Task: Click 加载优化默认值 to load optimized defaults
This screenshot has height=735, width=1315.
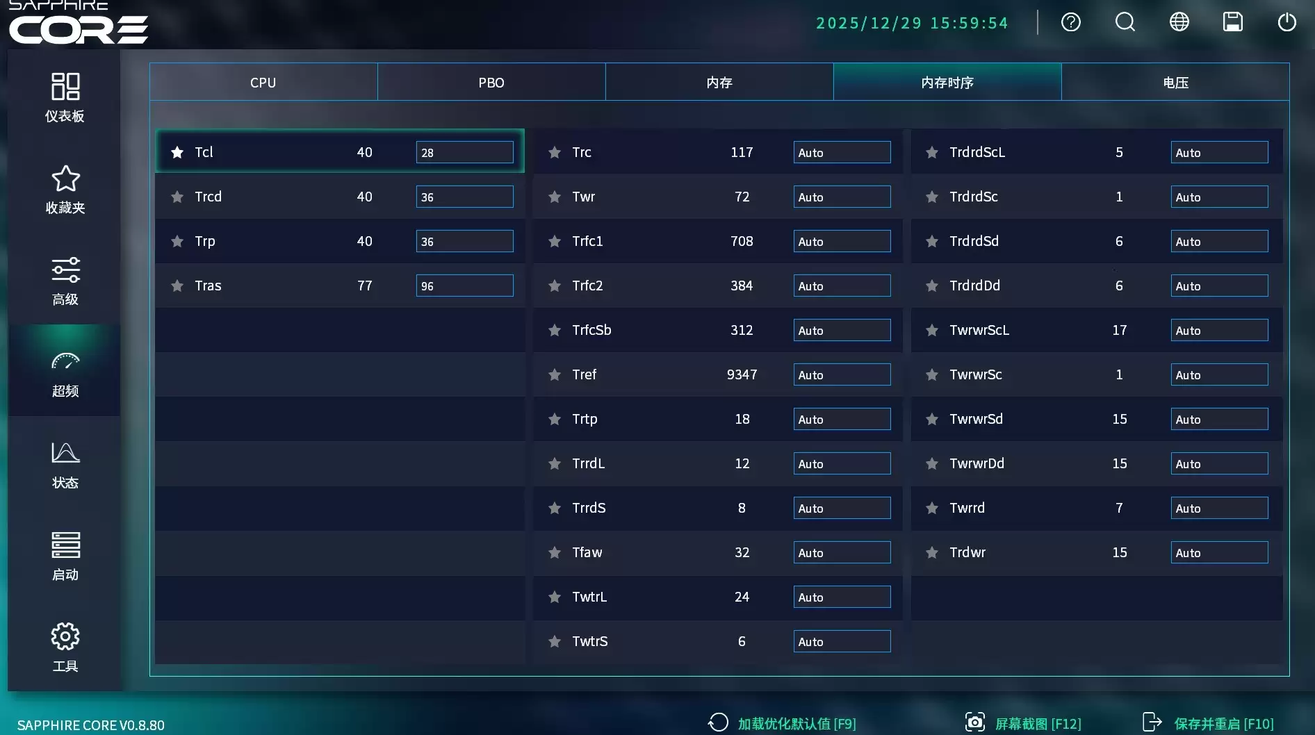Action: click(x=797, y=722)
